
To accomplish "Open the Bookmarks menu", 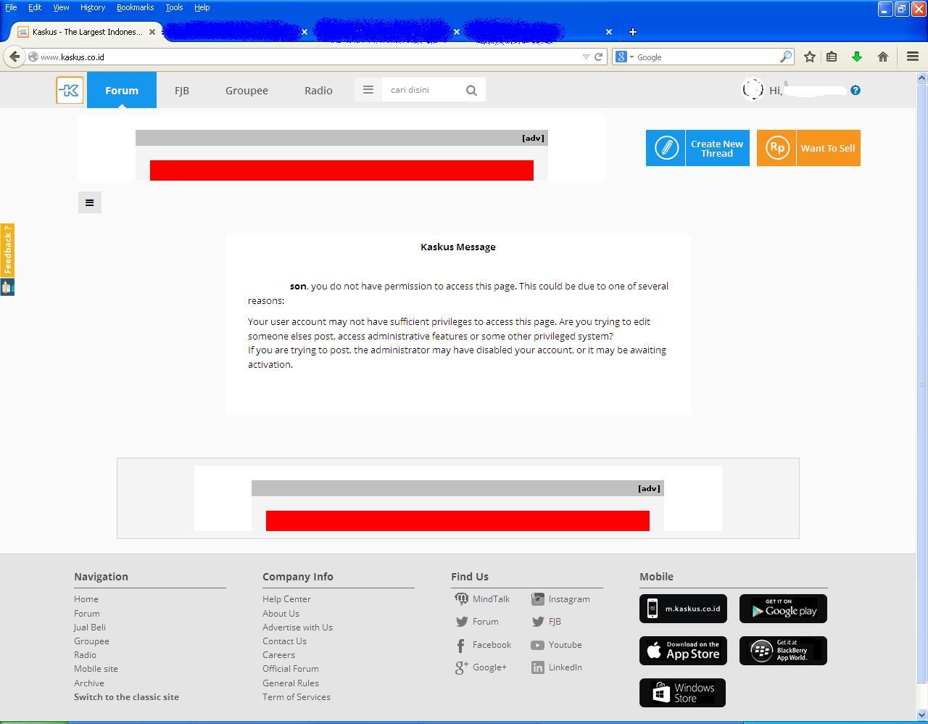I will tap(136, 7).
